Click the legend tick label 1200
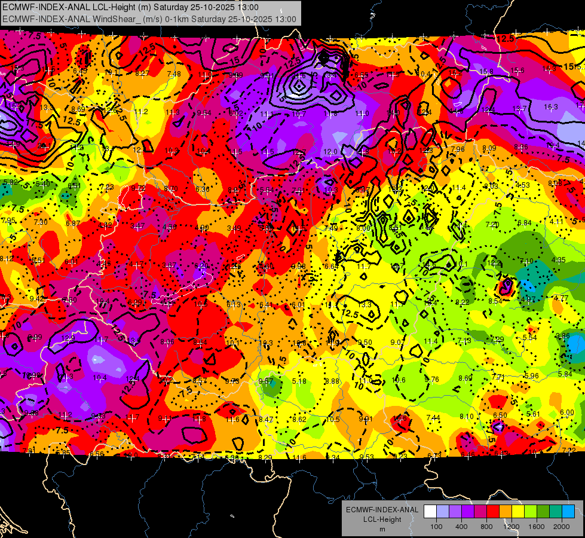585x538 pixels. (x=512, y=527)
